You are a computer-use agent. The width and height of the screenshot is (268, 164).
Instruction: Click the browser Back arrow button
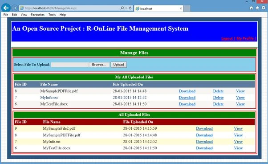(x=6, y=8)
